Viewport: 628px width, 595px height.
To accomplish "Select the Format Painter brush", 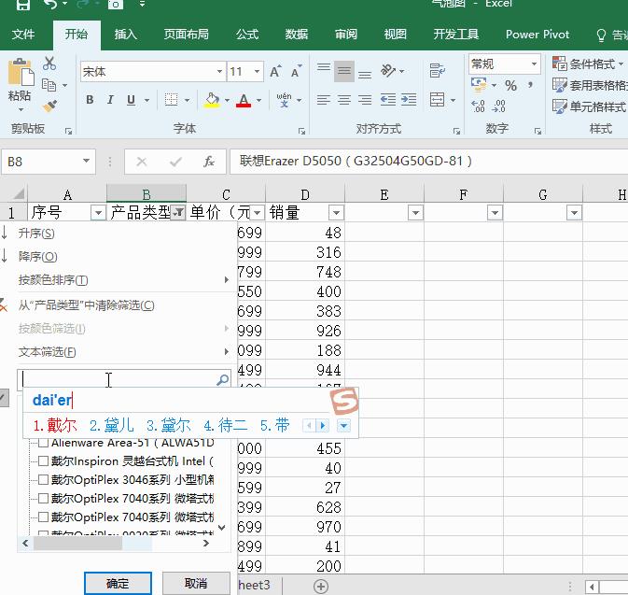I will [x=49, y=106].
